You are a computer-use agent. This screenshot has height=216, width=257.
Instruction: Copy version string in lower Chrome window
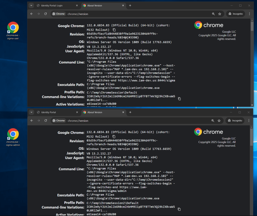114,137
